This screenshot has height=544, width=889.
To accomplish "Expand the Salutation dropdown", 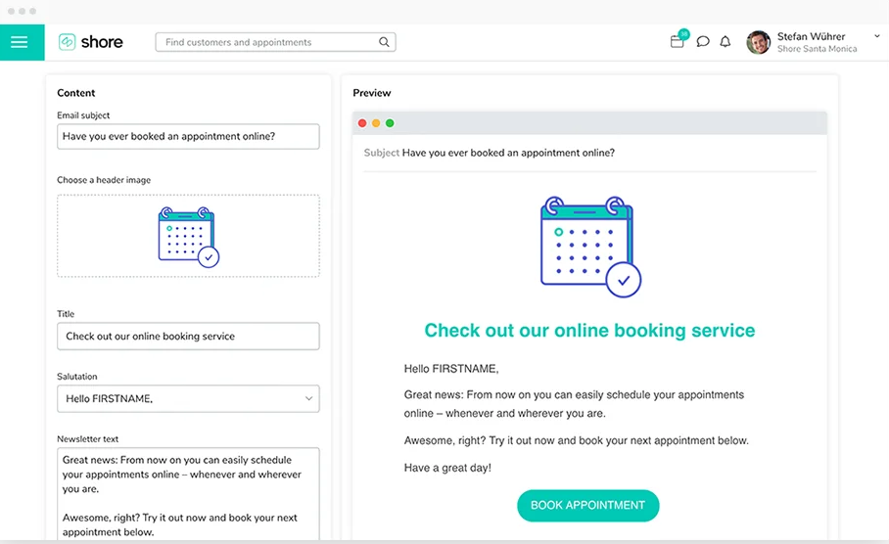I will (x=308, y=398).
